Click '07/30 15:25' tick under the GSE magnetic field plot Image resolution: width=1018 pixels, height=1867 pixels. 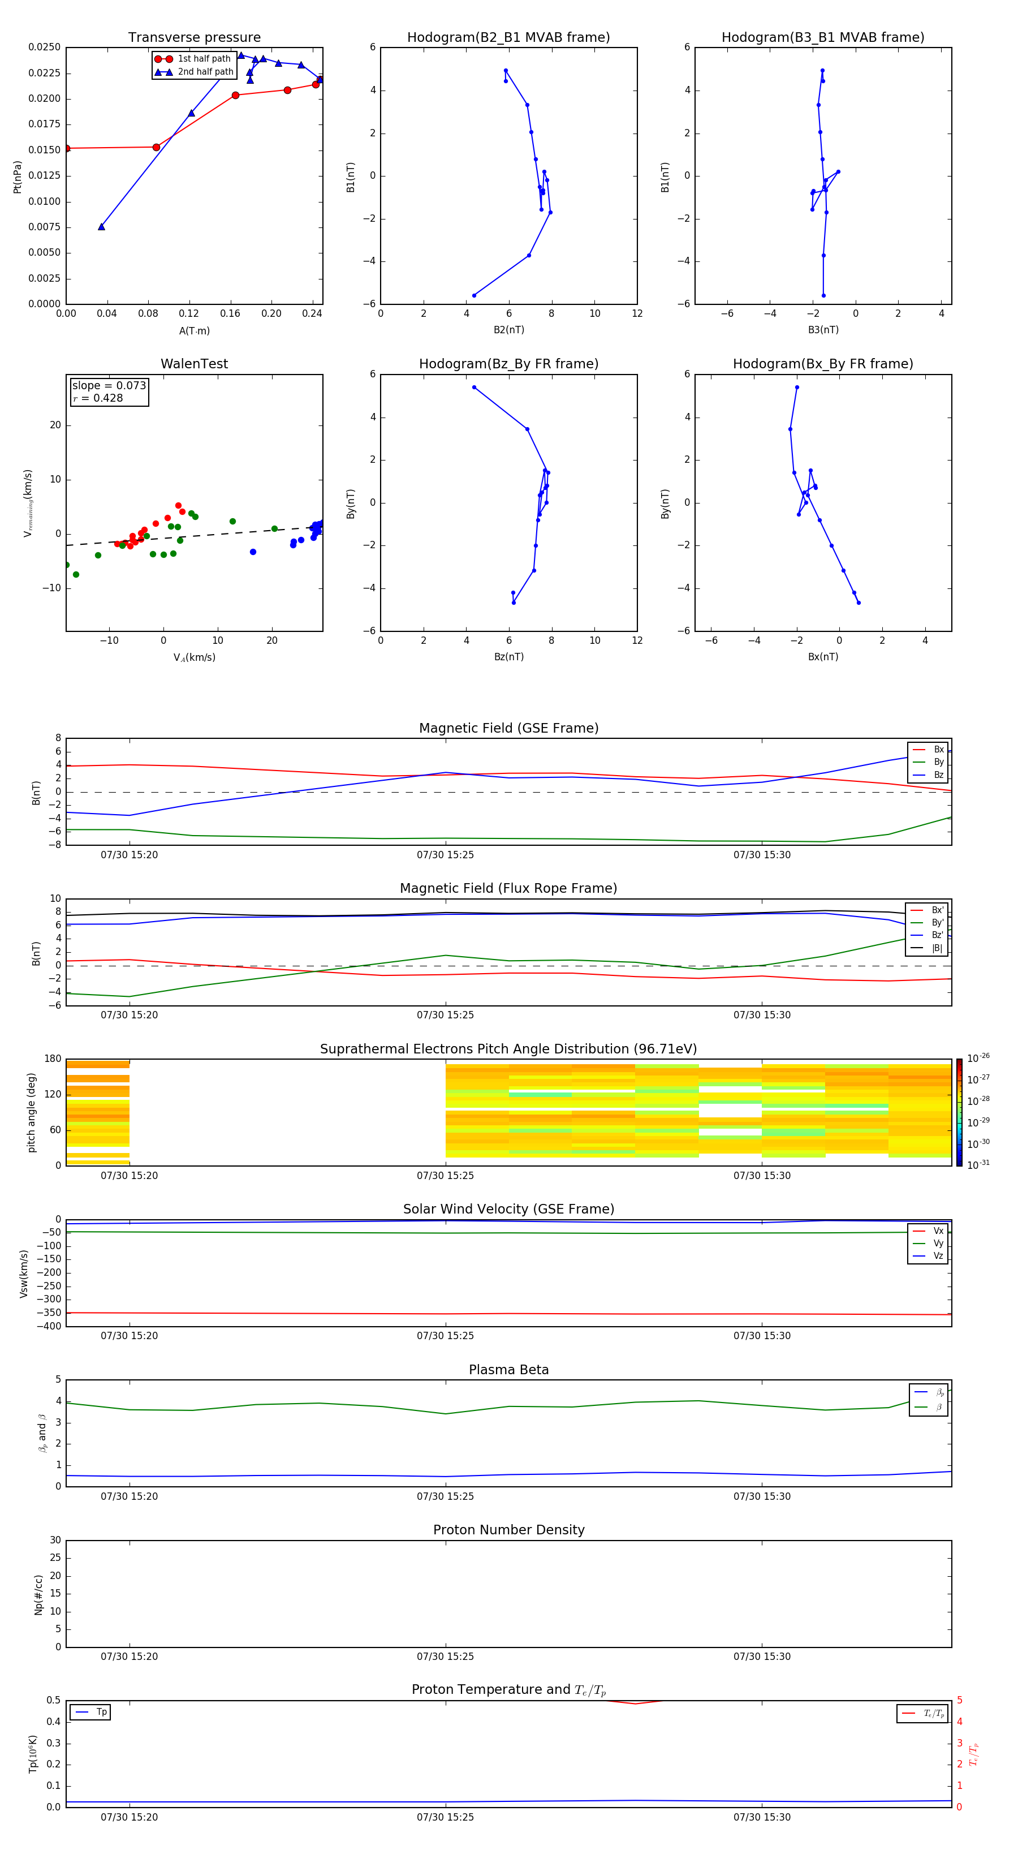point(445,855)
